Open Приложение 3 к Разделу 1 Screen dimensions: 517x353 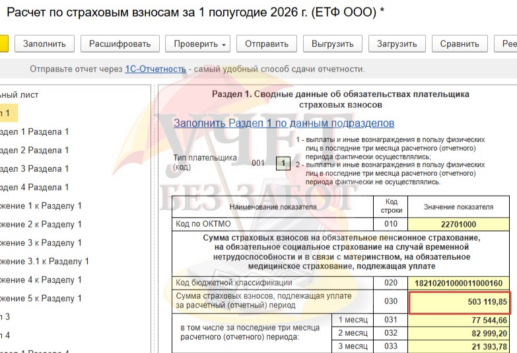tap(40, 243)
